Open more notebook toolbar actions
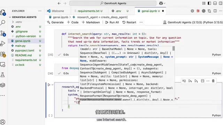The image size is (223, 125). pos(141,22)
